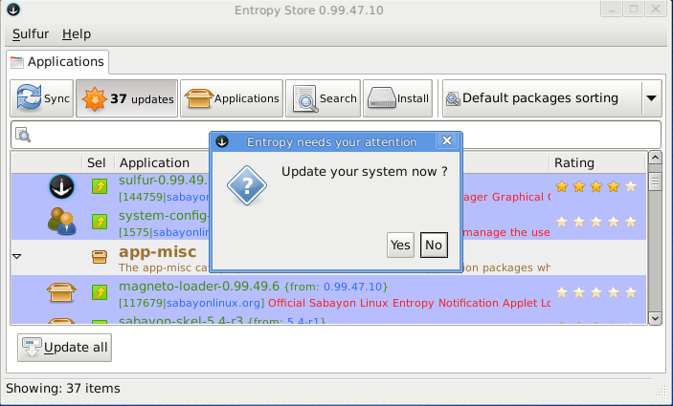Click the sabayonlinux.org link in magneto-loader row
Viewport: 673px width, 406px height.
pyautogui.click(x=213, y=303)
